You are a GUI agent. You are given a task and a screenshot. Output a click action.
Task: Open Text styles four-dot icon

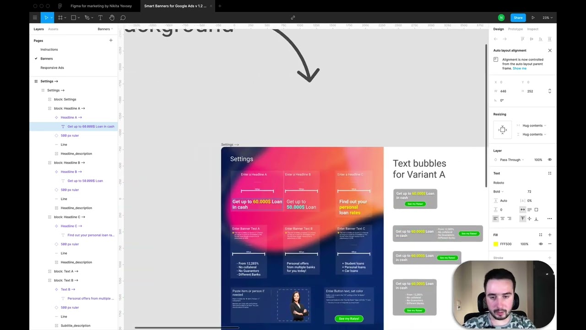550,173
